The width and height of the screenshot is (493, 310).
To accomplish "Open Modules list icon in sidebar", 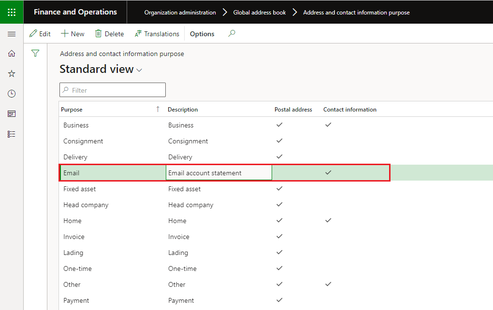I will 12,134.
